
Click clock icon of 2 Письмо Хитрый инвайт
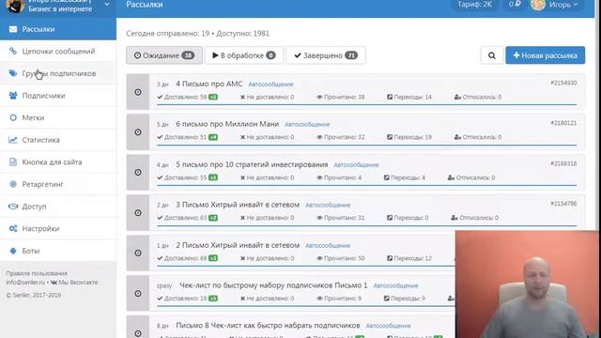click(x=138, y=253)
